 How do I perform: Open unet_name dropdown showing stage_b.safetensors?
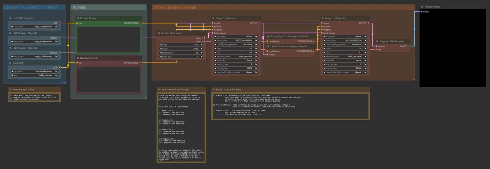(x=34, y=41)
